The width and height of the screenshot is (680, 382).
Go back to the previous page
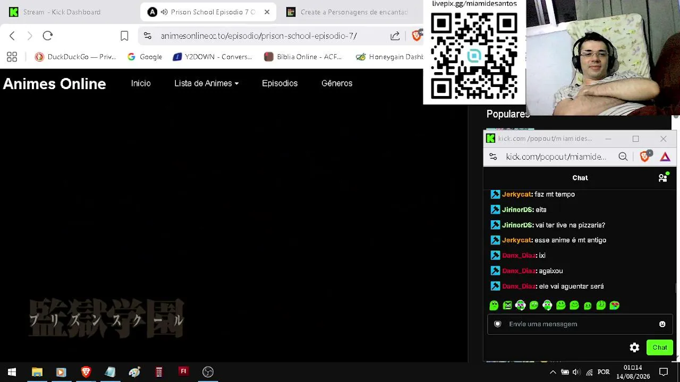click(12, 36)
